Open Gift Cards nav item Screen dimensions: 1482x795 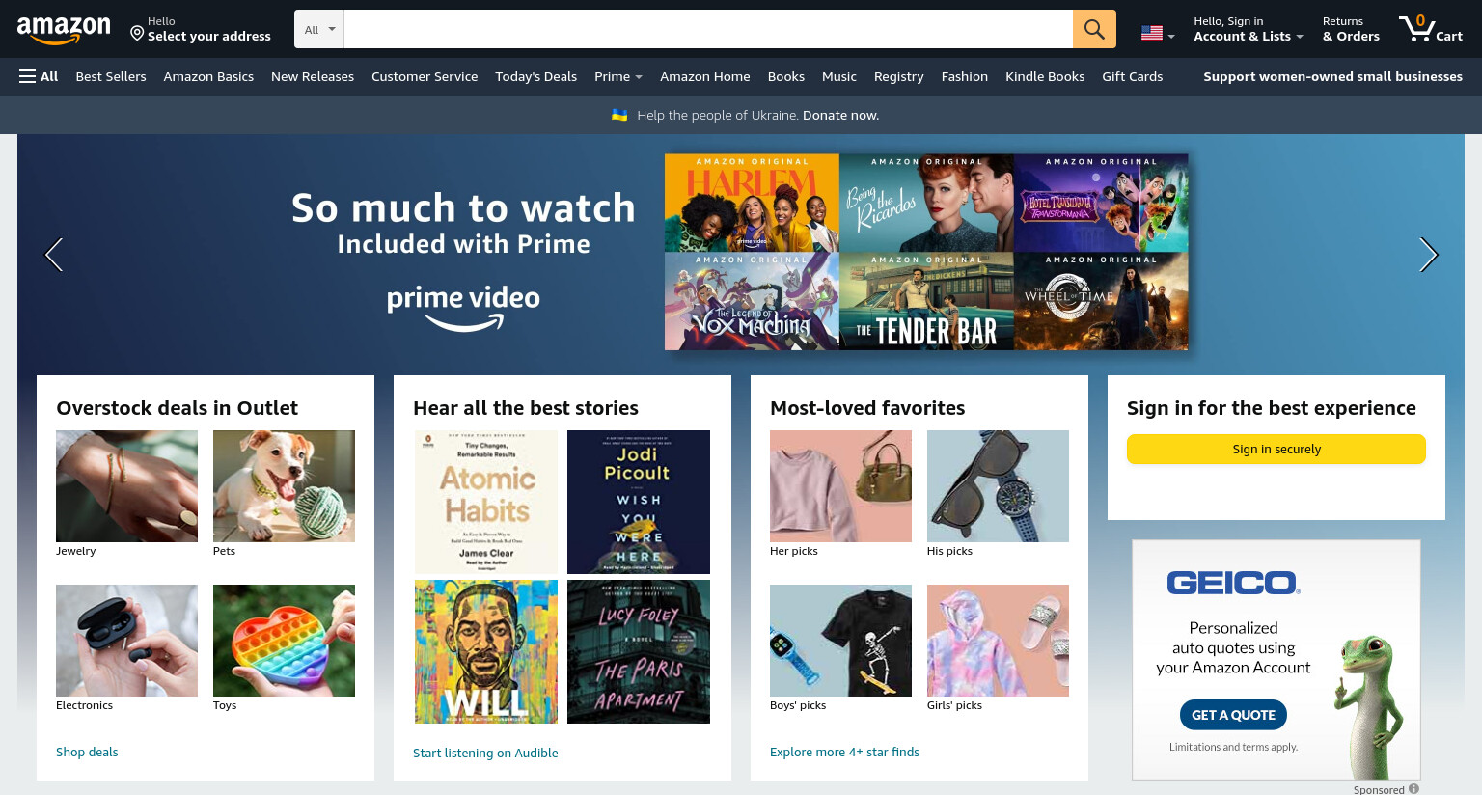pos(1133,76)
